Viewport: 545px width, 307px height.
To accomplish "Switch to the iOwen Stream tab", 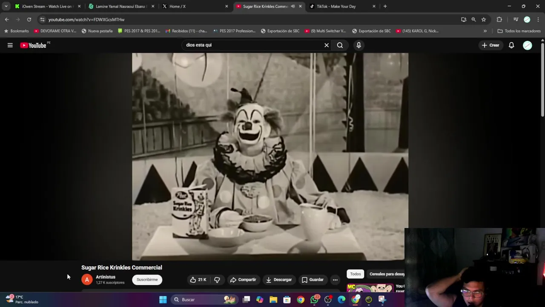I will coord(47,6).
